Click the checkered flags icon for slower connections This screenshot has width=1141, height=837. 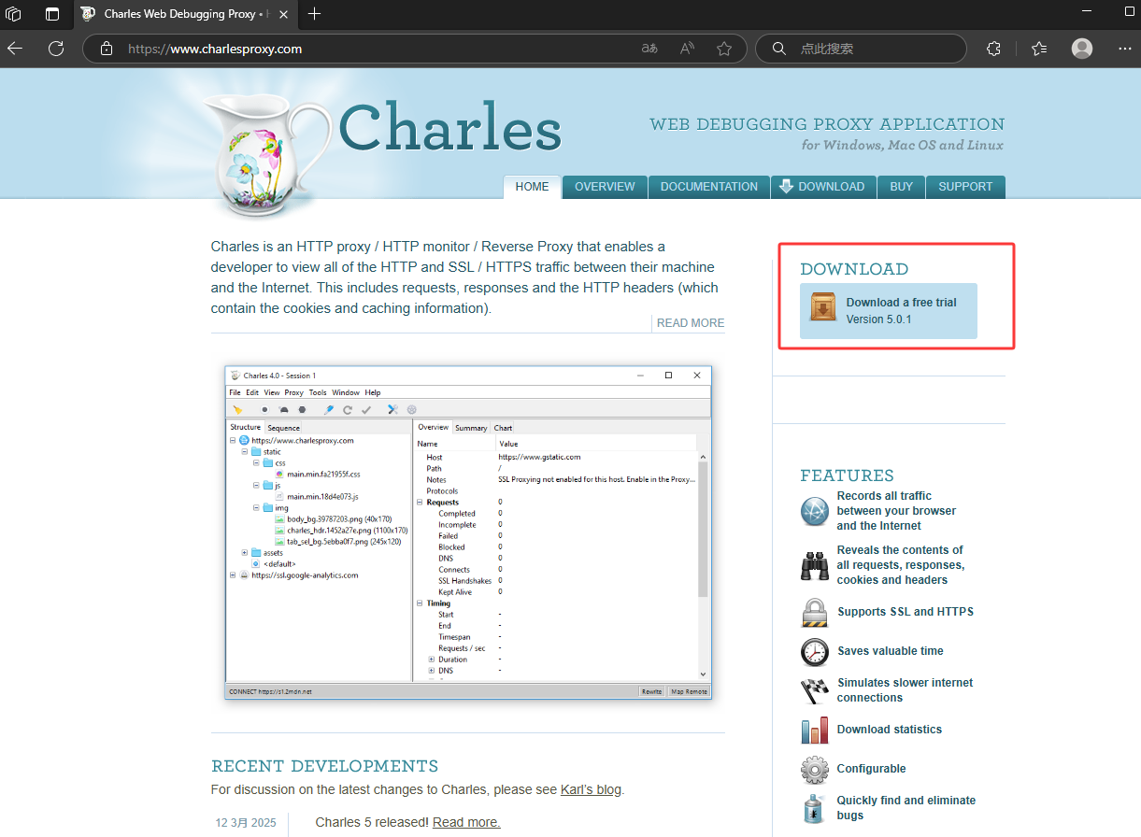(x=815, y=691)
